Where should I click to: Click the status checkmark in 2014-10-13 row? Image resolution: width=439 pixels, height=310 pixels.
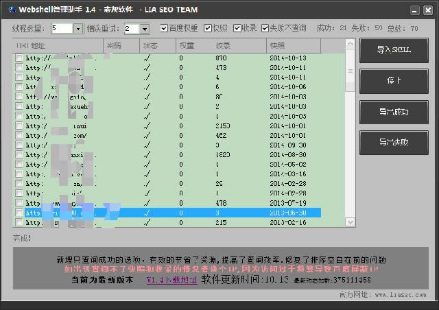pyautogui.click(x=147, y=58)
